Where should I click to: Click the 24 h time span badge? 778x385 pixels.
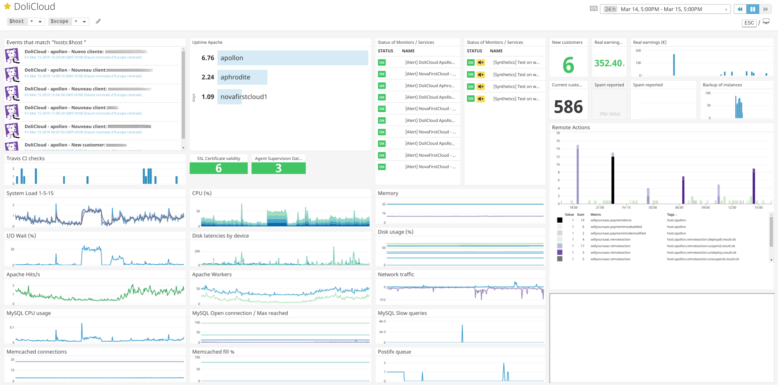pyautogui.click(x=610, y=9)
